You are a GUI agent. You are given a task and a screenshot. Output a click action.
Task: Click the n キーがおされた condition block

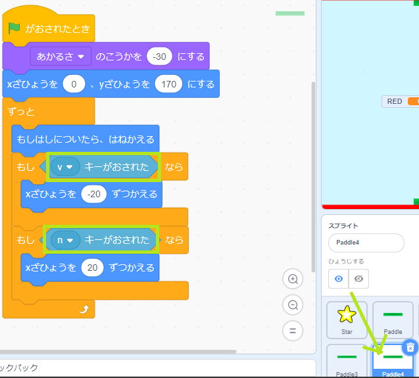click(101, 240)
